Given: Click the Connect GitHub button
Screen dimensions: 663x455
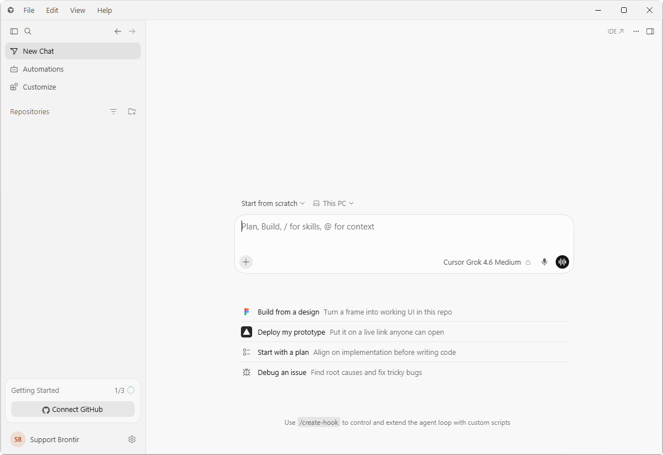Looking at the screenshot, I should point(73,409).
